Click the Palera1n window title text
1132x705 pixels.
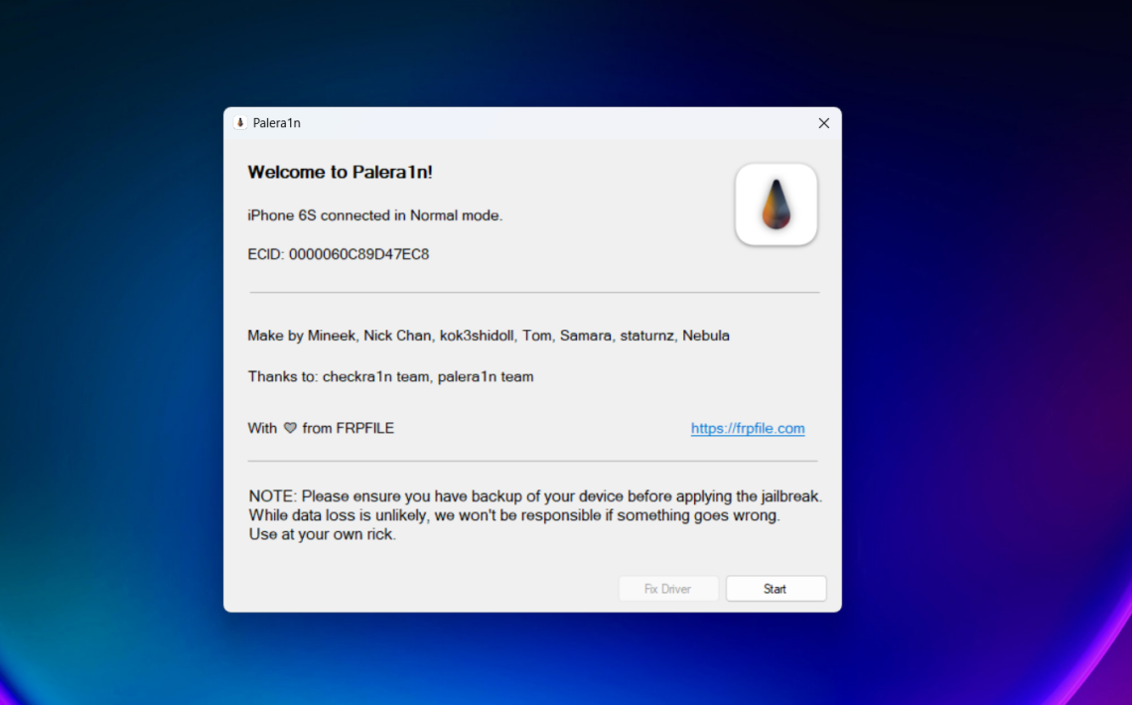click(x=276, y=123)
